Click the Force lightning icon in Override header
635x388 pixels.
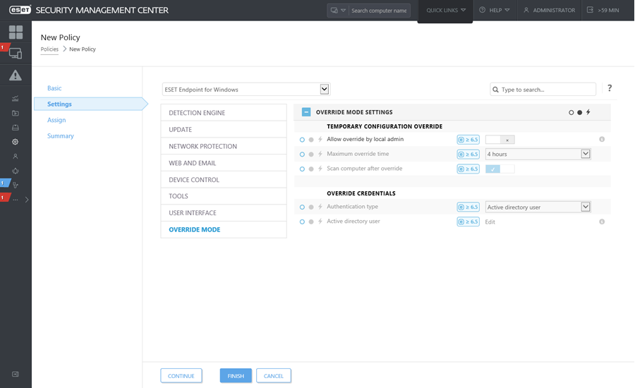[588, 112]
